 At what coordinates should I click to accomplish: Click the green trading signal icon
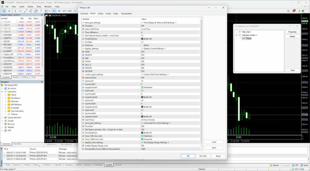coord(299,11)
